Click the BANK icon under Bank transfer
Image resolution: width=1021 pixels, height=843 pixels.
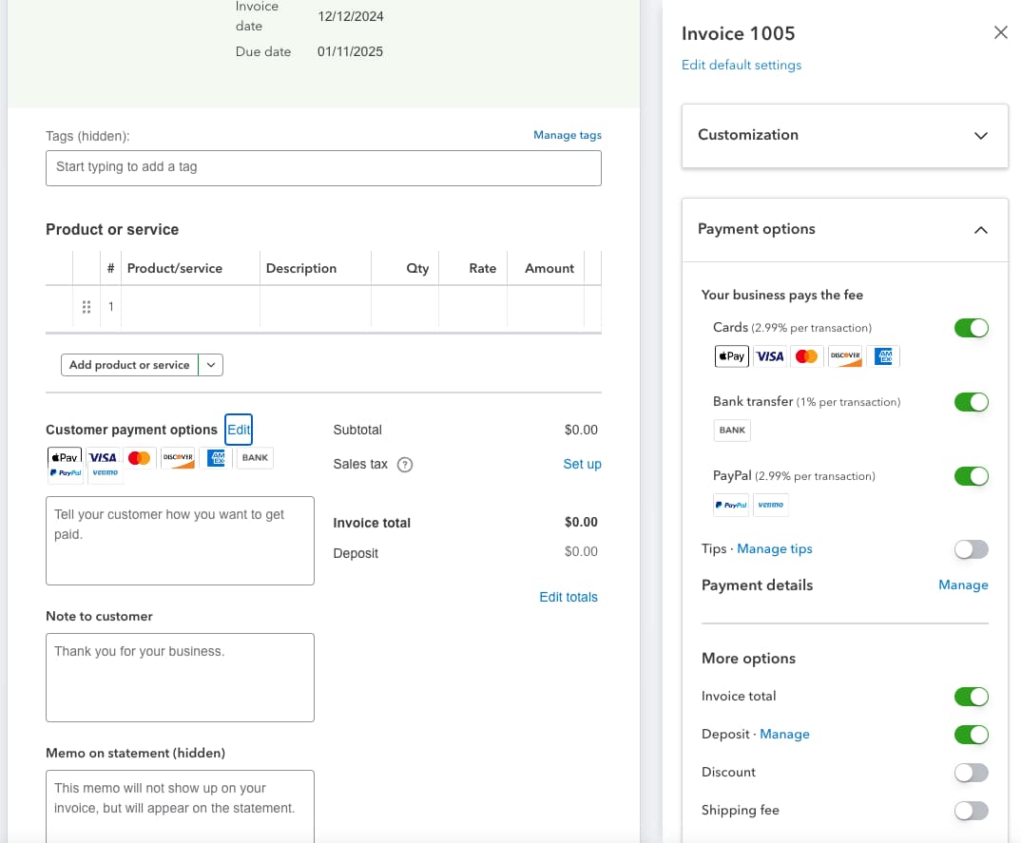(x=732, y=431)
